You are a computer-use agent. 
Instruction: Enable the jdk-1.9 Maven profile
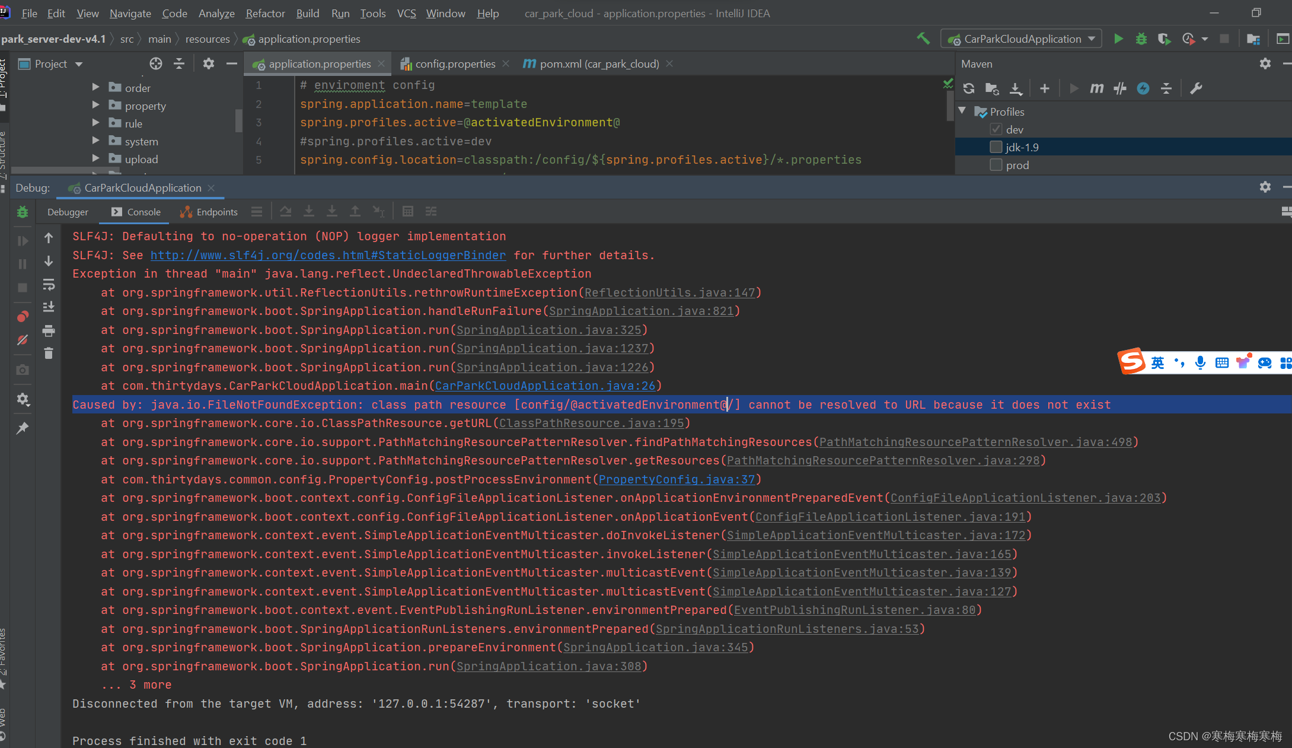(x=996, y=147)
